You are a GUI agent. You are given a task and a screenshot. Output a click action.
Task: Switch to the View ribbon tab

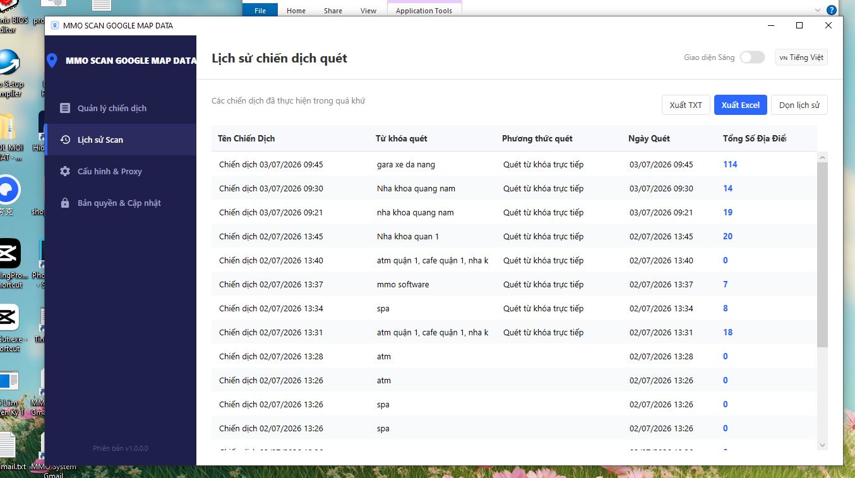368,11
